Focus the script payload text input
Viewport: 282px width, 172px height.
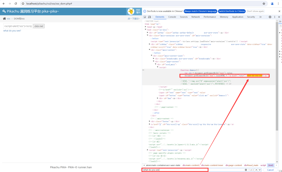[x=18, y=26]
